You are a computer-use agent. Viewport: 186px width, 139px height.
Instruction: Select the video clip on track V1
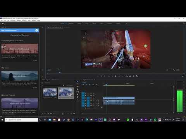pos(119,98)
